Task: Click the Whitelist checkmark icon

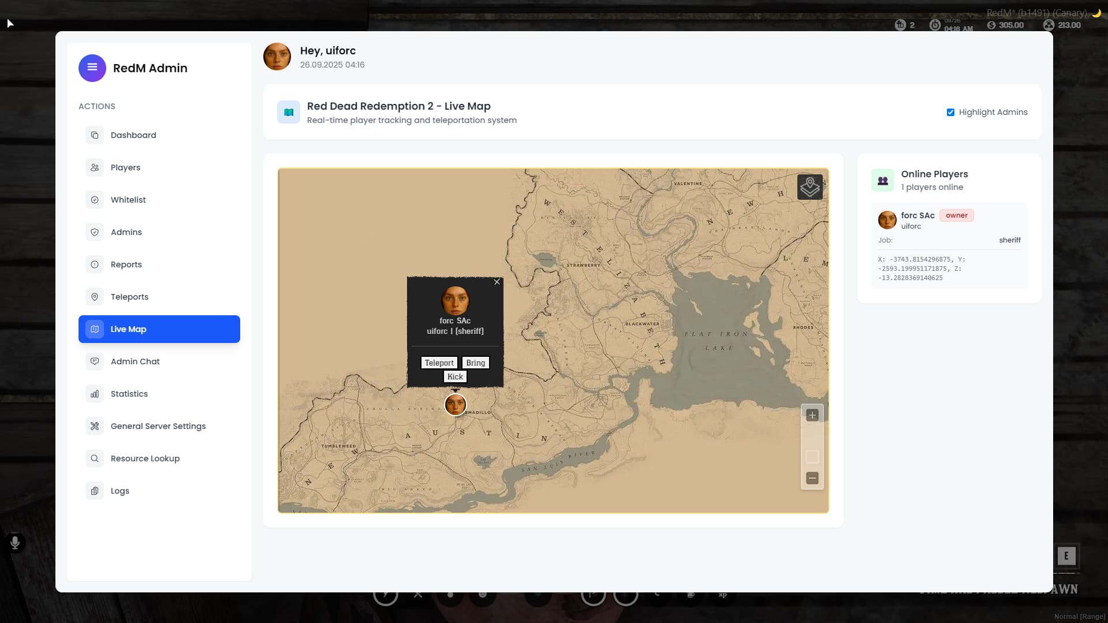Action: [95, 200]
